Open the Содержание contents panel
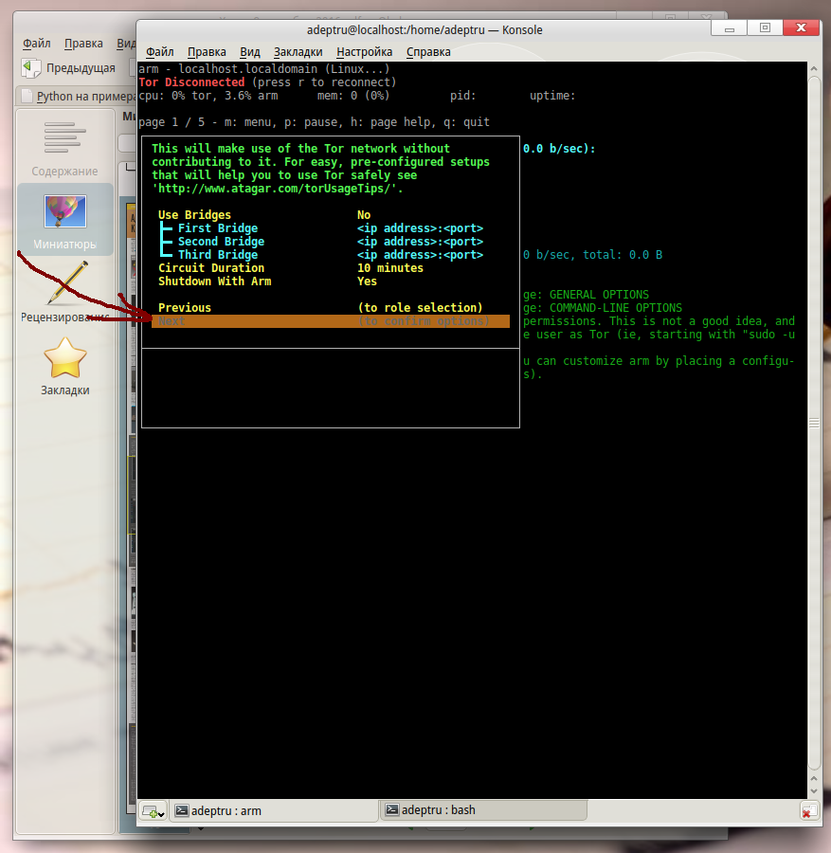This screenshot has width=831, height=853. pos(64,146)
